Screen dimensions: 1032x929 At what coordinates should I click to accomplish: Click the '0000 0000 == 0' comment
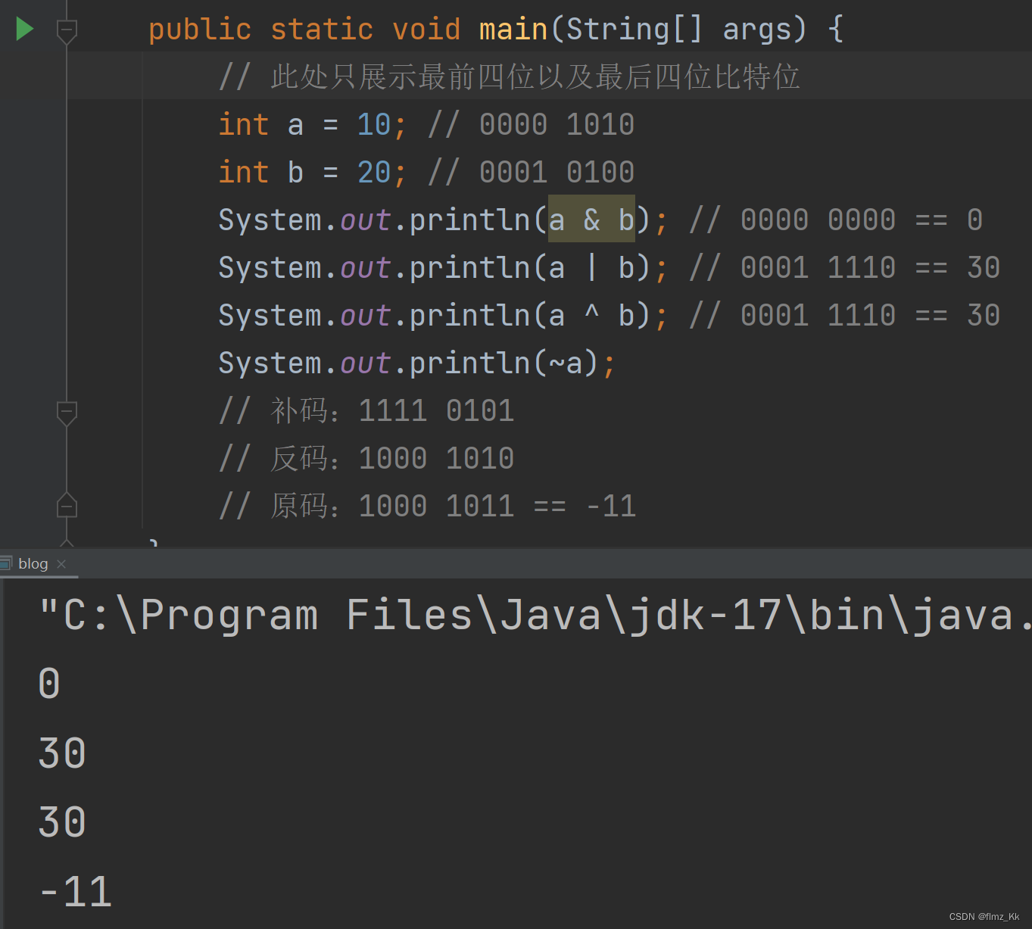[836, 220]
